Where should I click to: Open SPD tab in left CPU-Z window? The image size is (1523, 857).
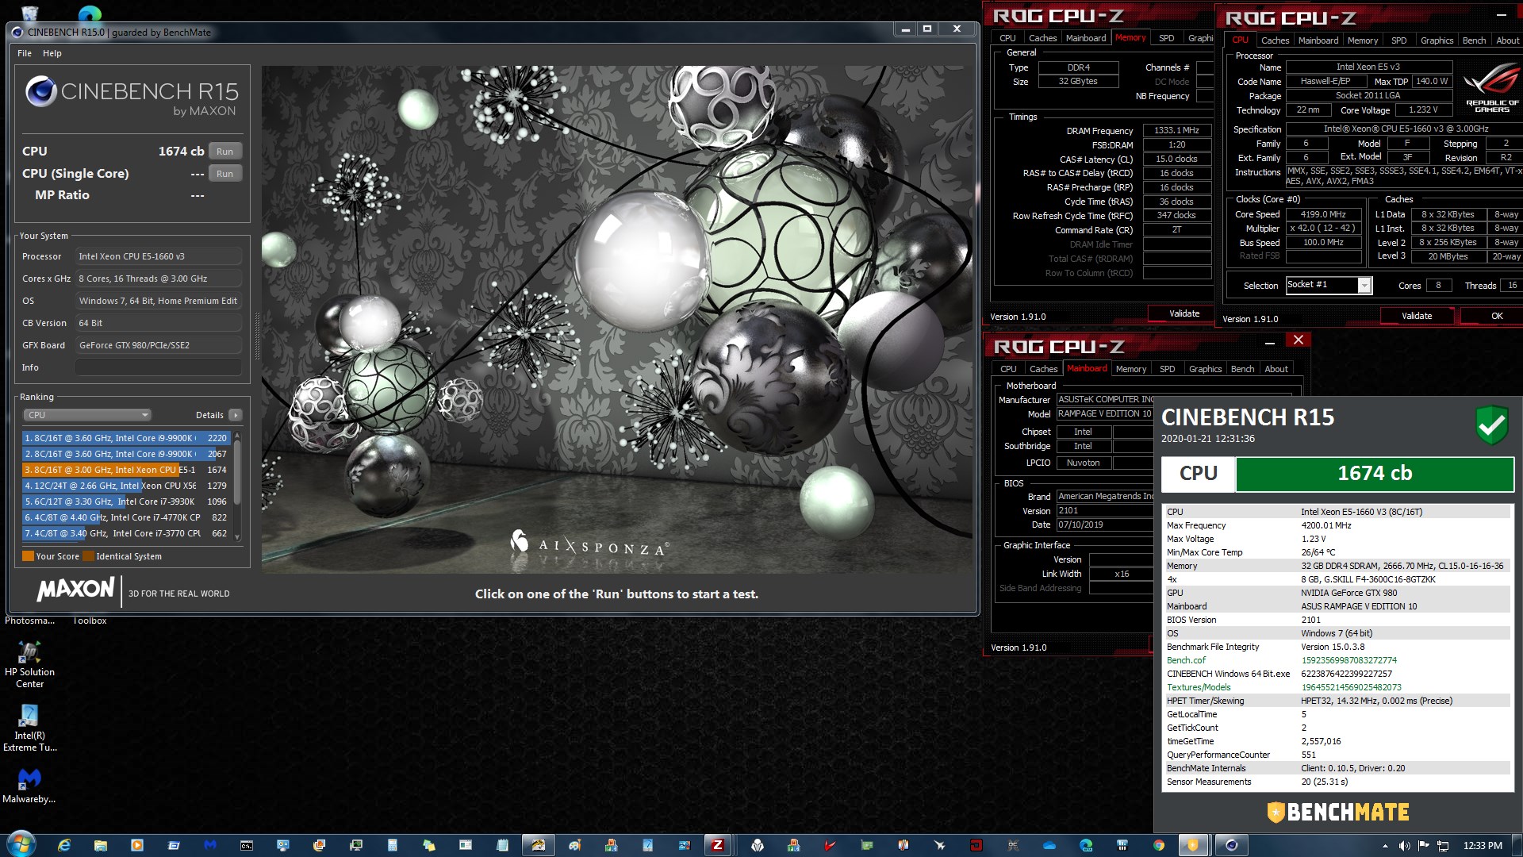click(x=1166, y=38)
